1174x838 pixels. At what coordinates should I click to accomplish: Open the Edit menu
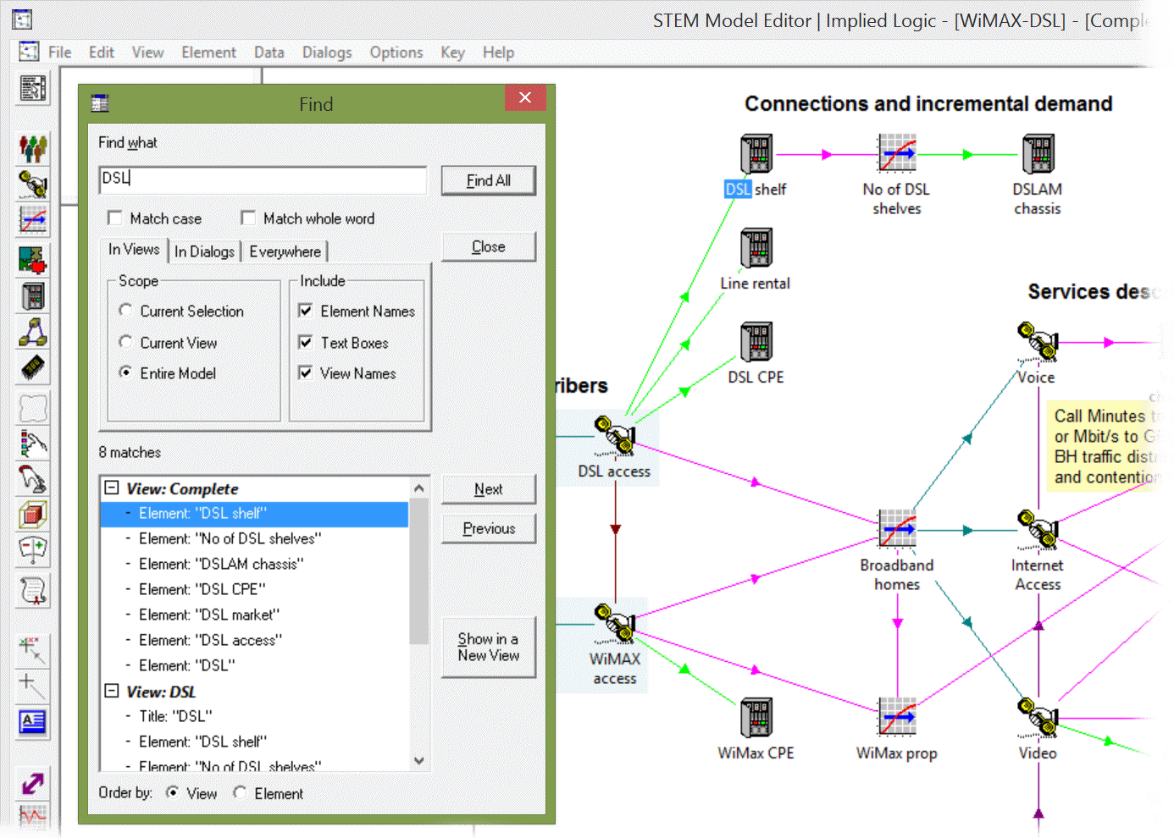tap(102, 52)
